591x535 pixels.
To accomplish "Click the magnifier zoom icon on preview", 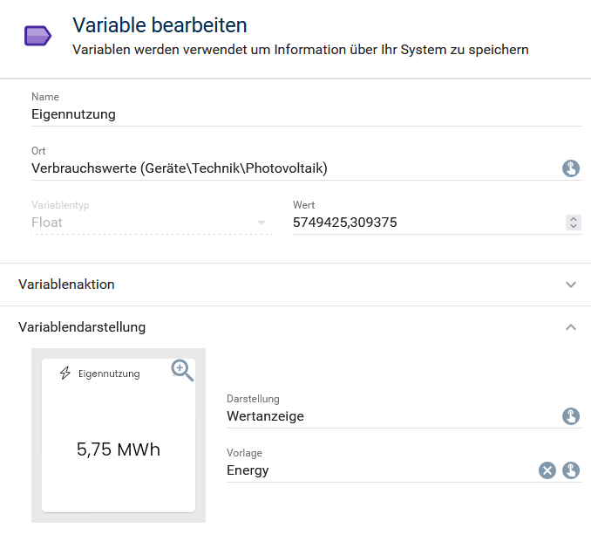I will click(x=182, y=370).
